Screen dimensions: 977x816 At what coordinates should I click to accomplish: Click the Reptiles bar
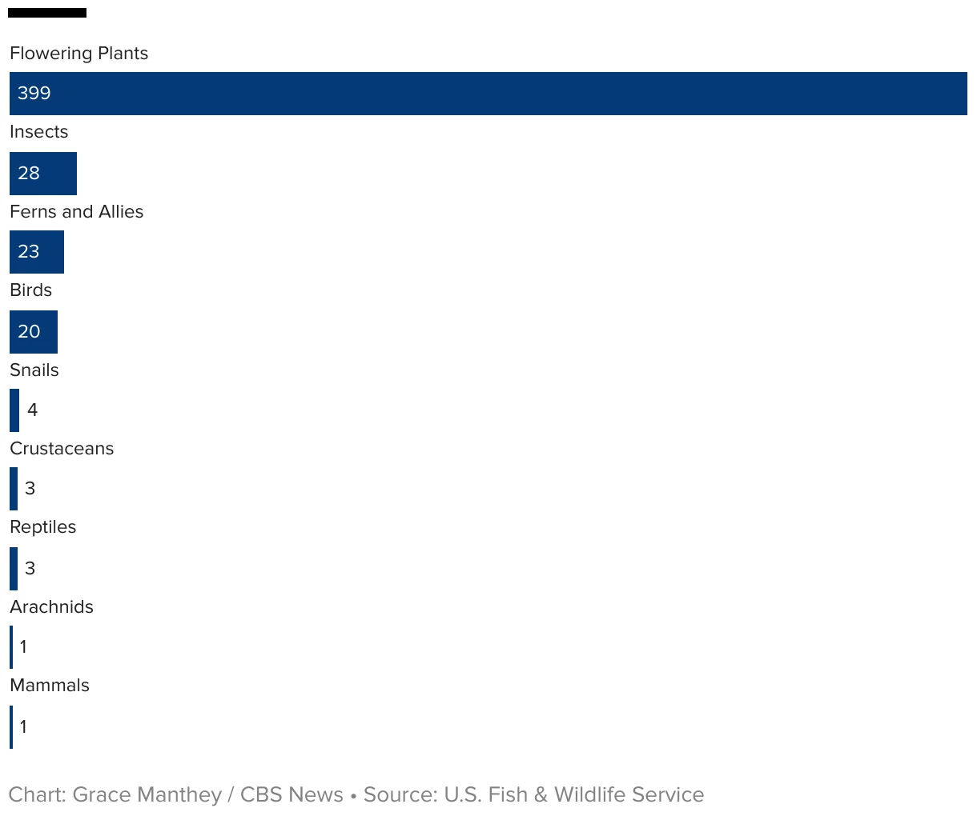pos(14,569)
